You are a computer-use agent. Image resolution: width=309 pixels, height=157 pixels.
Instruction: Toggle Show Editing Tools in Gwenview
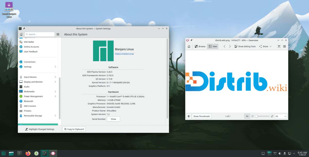pyautogui.click(x=245, y=46)
